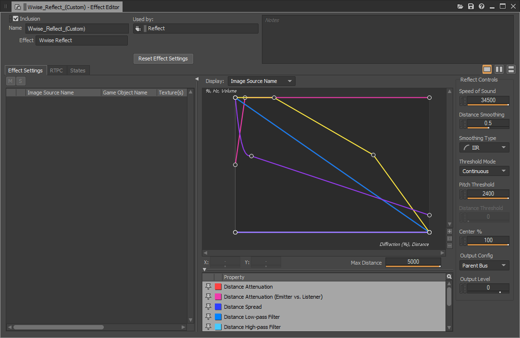
Task: Click the graph vertical scroll up arrow
Action: [x=449, y=91]
